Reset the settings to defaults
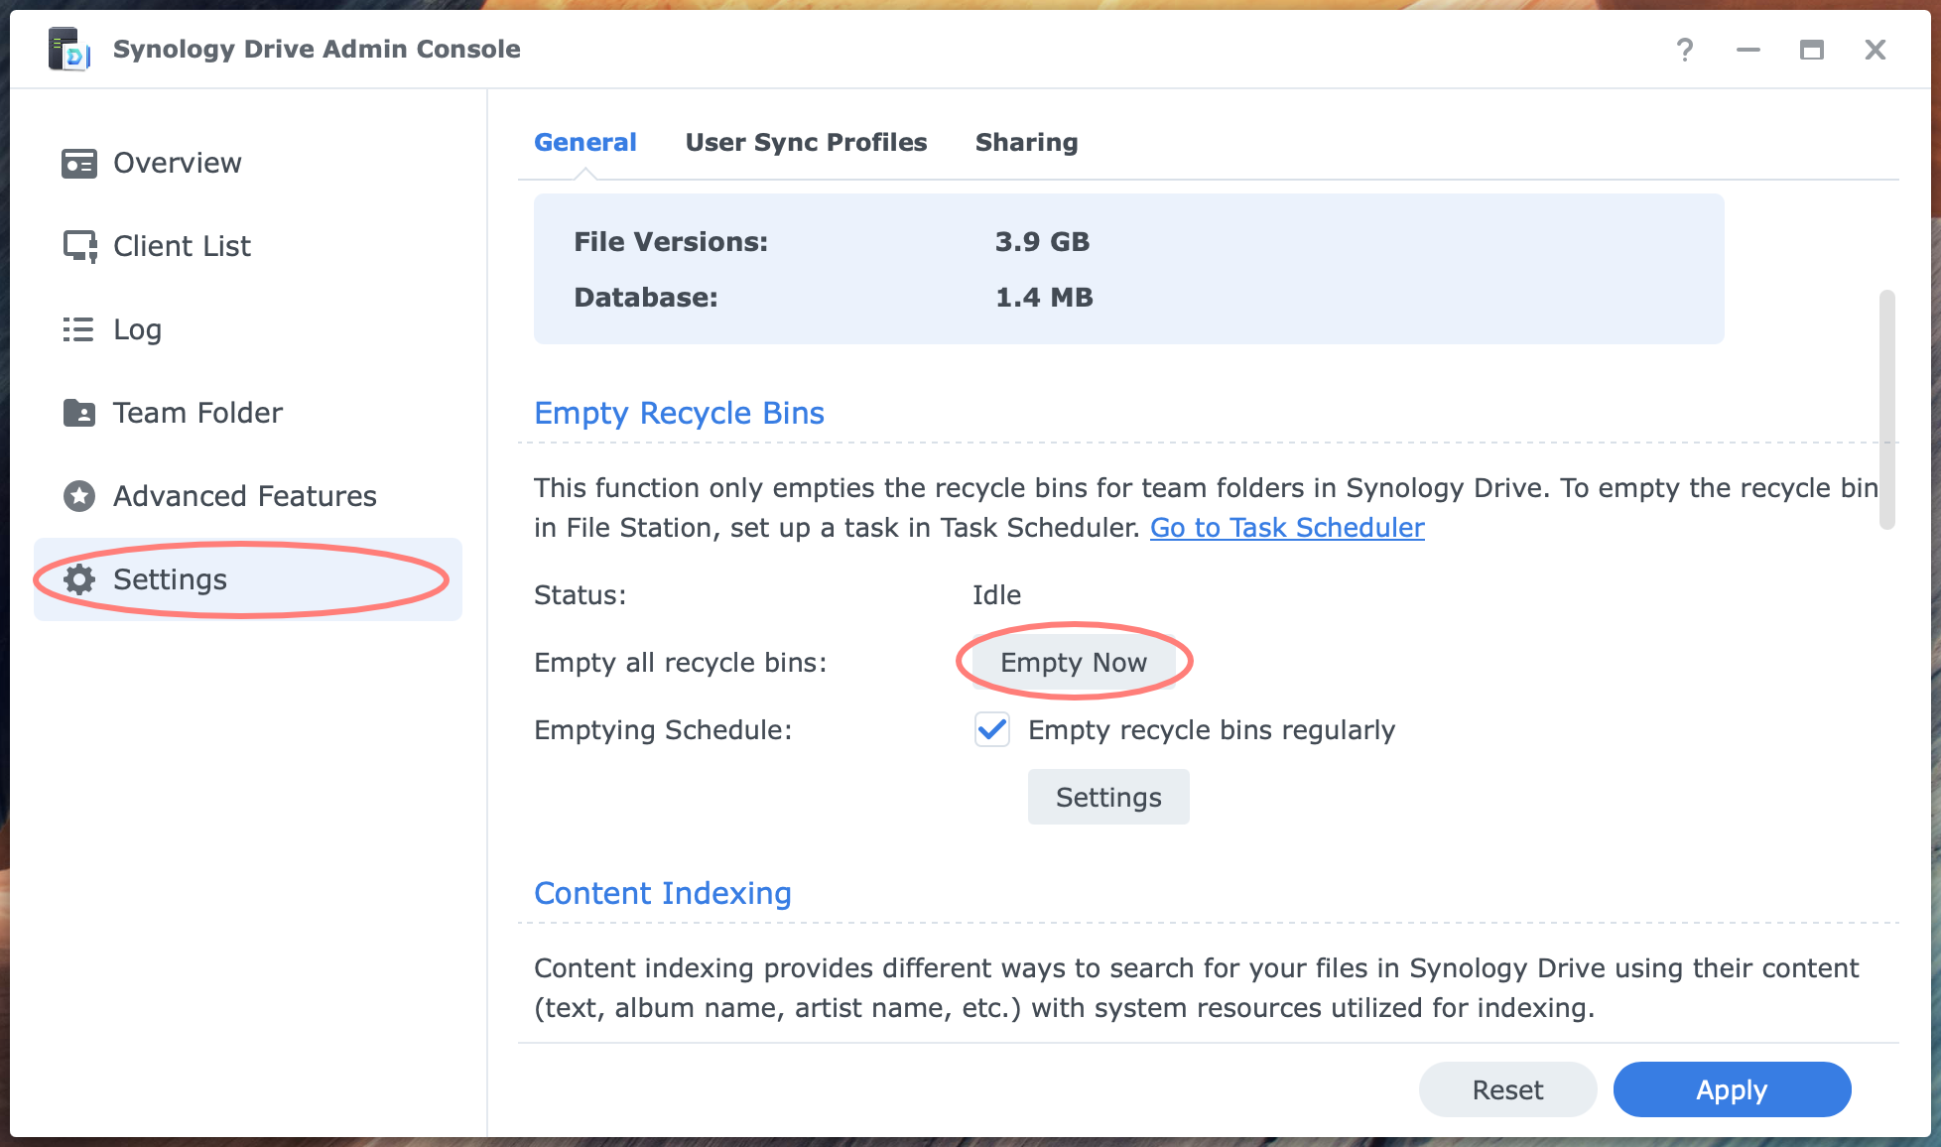 point(1507,1088)
